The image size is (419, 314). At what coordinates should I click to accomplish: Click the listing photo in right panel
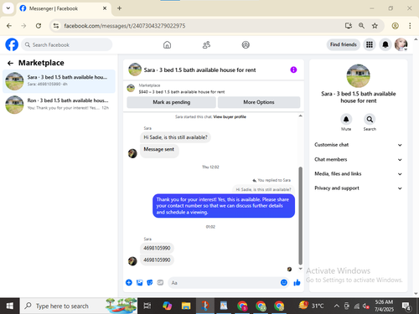(x=358, y=76)
